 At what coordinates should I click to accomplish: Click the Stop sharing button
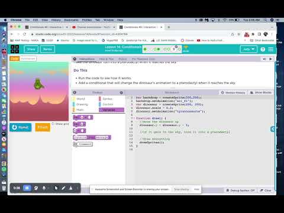pos(182,189)
